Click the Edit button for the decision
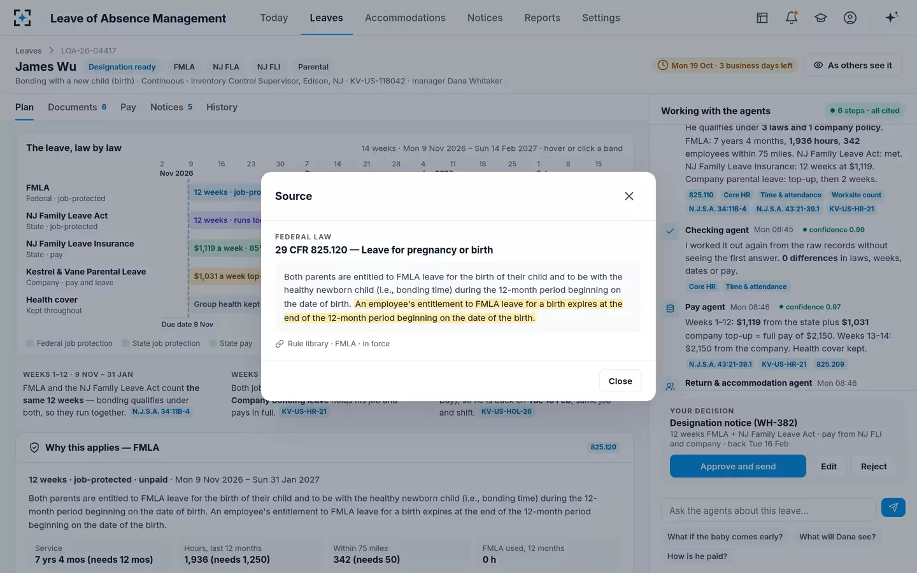Image resolution: width=917 pixels, height=573 pixels. [x=829, y=466]
